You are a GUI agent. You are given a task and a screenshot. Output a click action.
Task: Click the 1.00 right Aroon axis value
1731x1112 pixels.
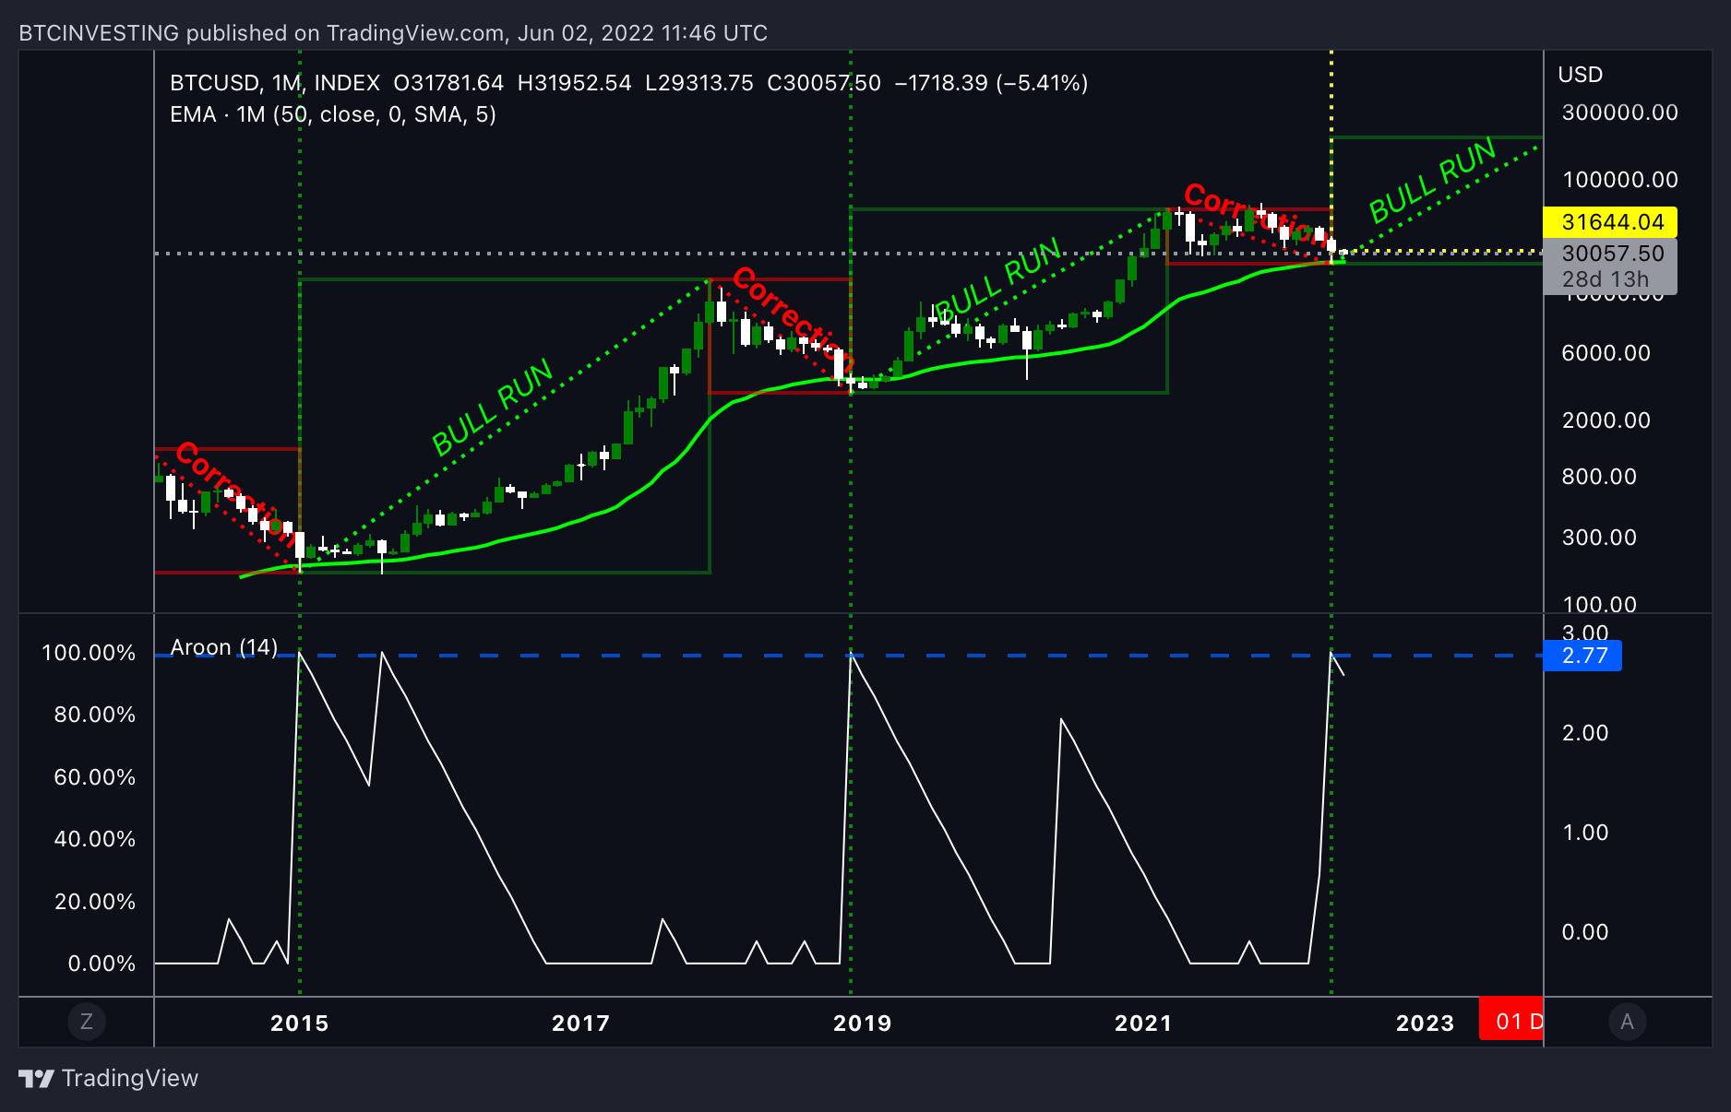coord(1584,833)
